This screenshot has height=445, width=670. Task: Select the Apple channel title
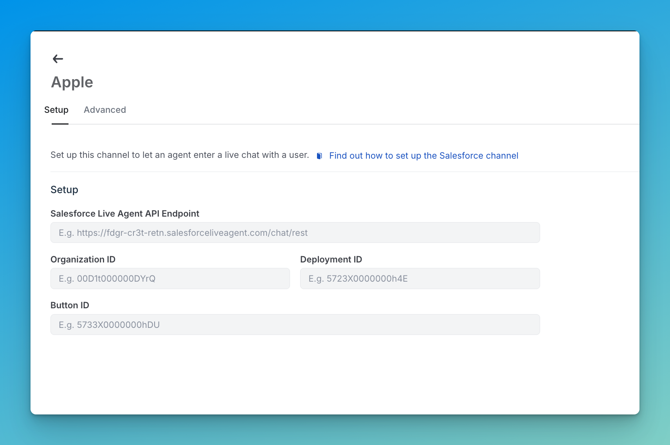coord(72,82)
